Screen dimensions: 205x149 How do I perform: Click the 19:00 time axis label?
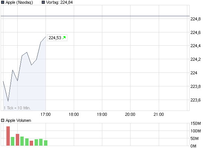[102, 114]
